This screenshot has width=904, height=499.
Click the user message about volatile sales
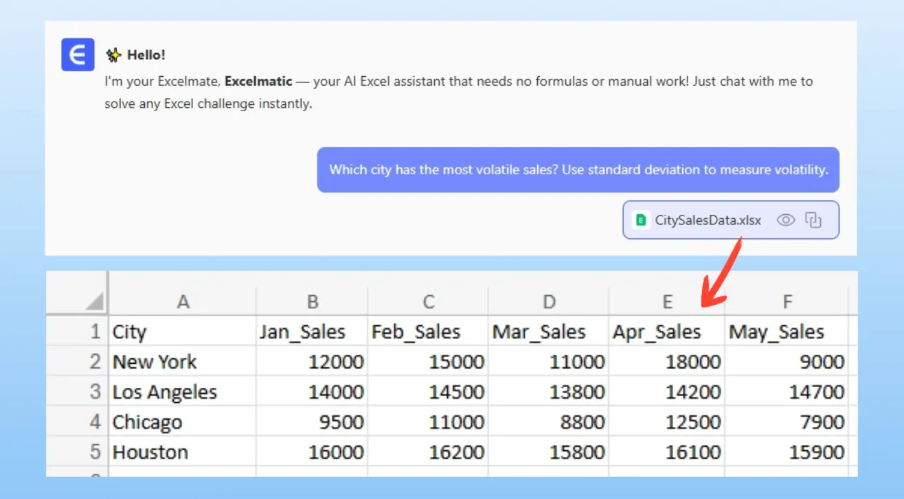578,170
